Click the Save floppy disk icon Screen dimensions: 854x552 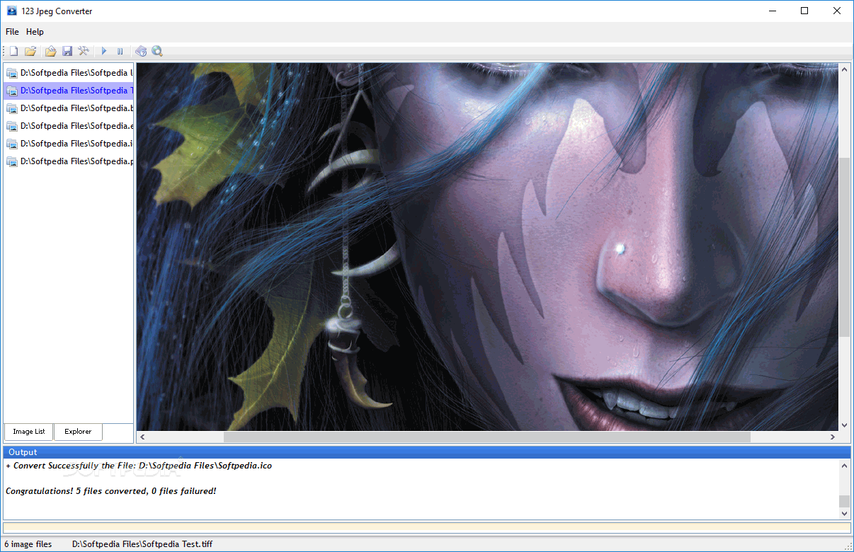pyautogui.click(x=67, y=51)
